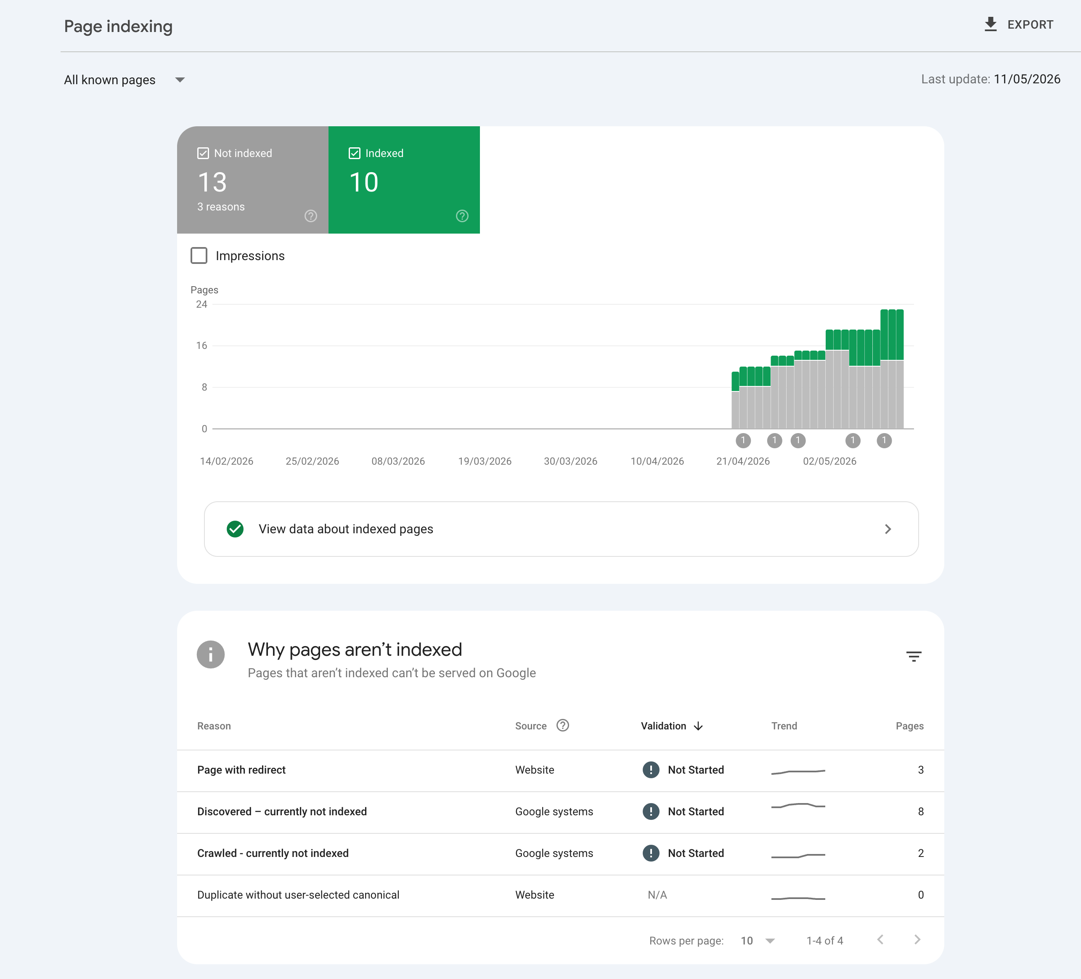Click the info icon next to Why pages aren't indexed
Viewport: 1081px width, 979px height.
(x=211, y=654)
